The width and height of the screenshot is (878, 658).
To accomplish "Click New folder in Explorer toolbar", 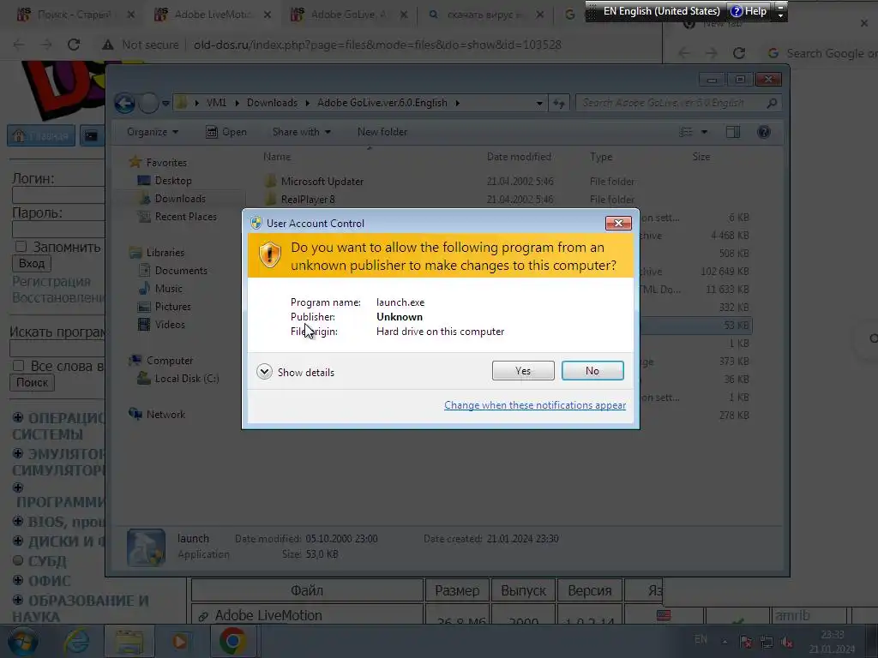I will point(382,132).
